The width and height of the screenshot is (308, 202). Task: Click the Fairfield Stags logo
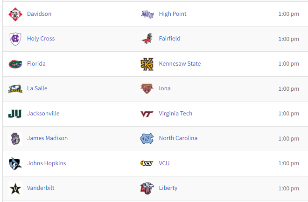coord(147,39)
